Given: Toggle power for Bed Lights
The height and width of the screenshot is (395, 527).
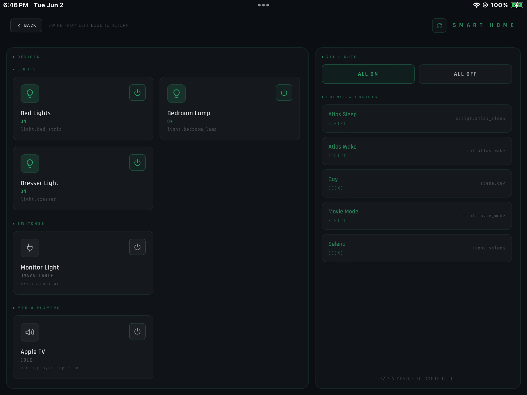Looking at the screenshot, I should click(x=137, y=93).
